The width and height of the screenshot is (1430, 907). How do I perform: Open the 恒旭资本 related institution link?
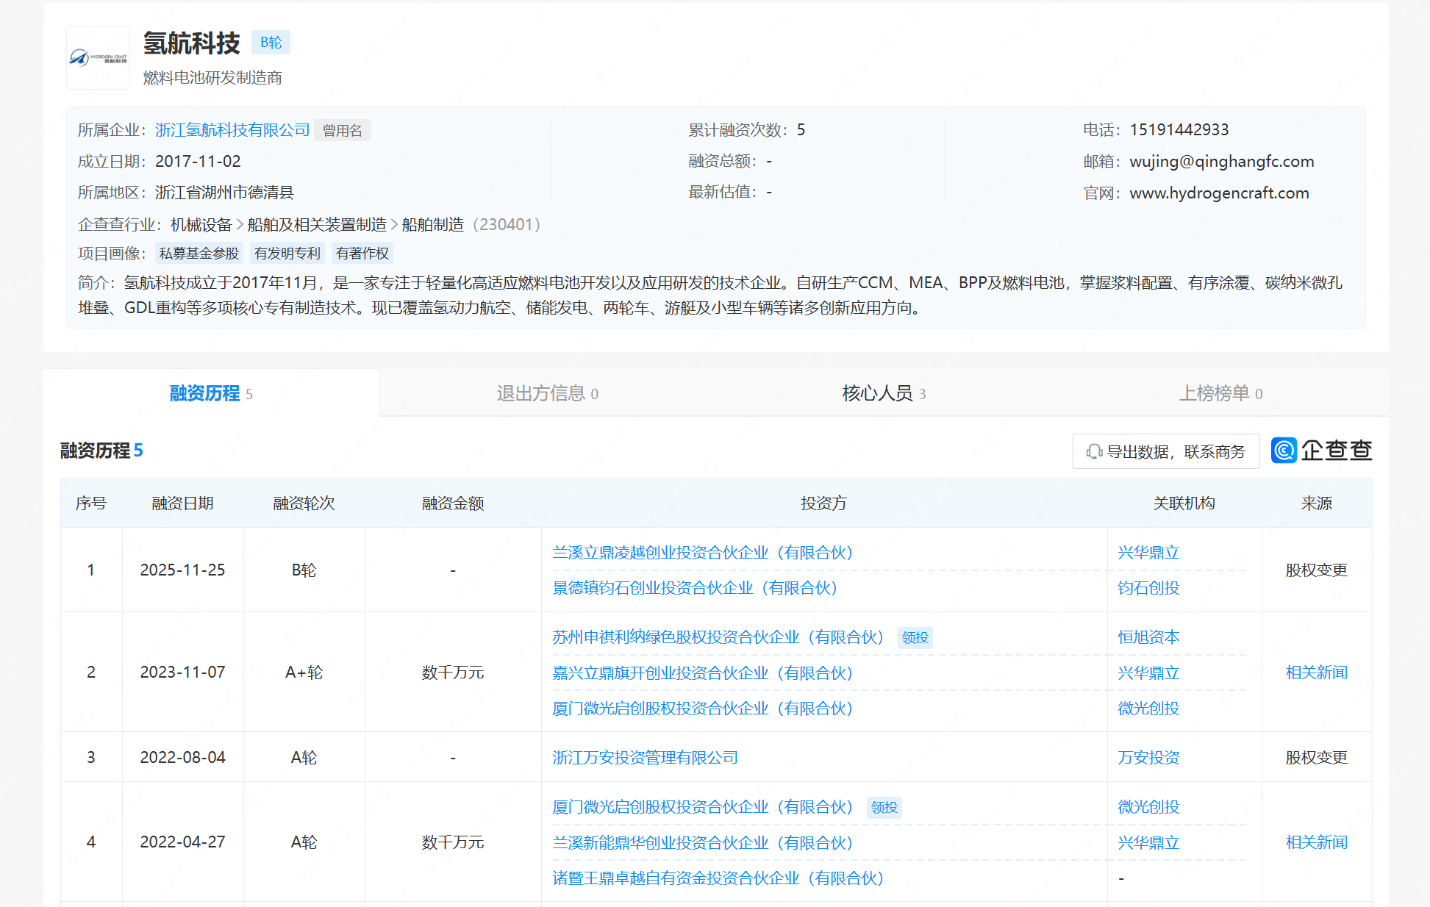(x=1148, y=637)
